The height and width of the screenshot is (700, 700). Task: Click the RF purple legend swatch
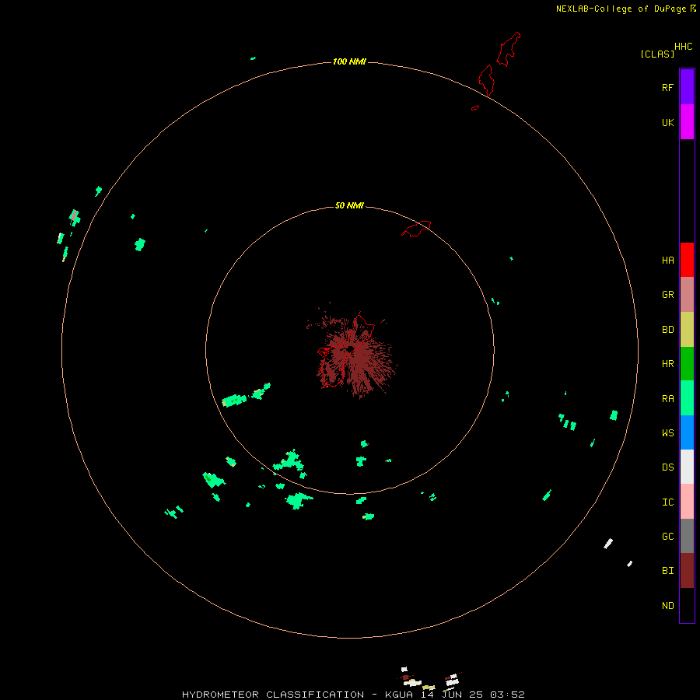(x=687, y=86)
